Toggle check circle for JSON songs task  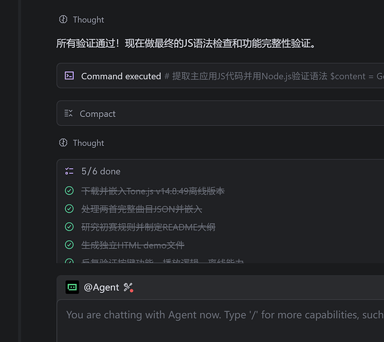pyautogui.click(x=69, y=209)
